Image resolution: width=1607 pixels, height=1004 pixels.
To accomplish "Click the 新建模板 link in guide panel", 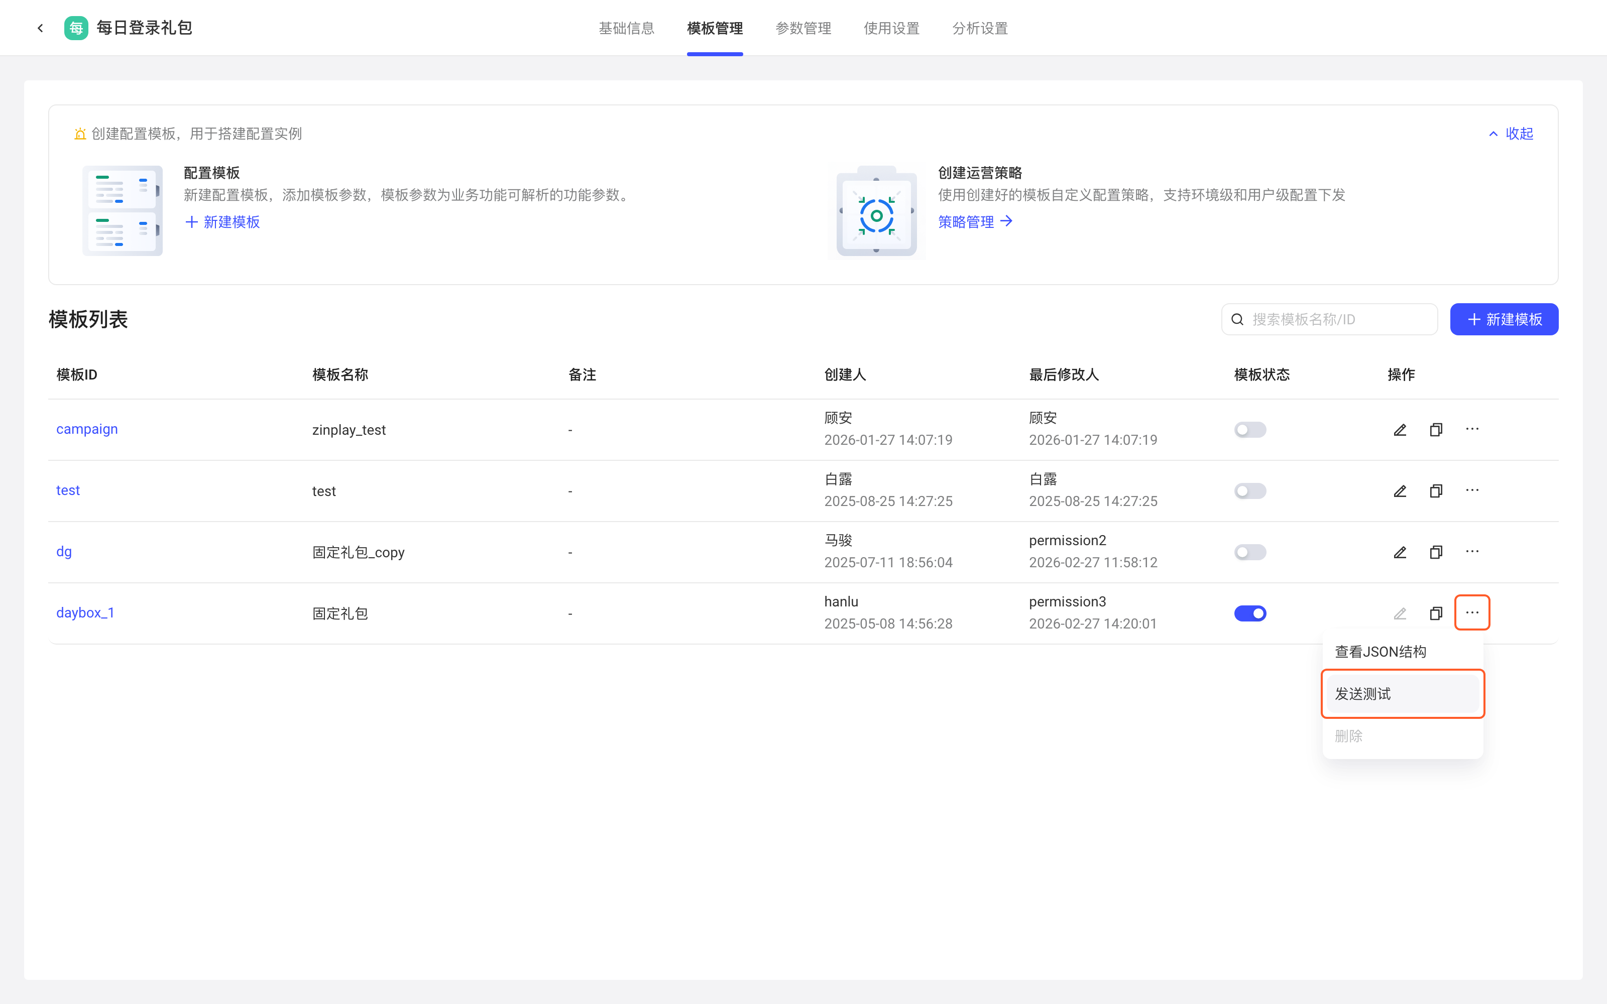I will [x=222, y=222].
